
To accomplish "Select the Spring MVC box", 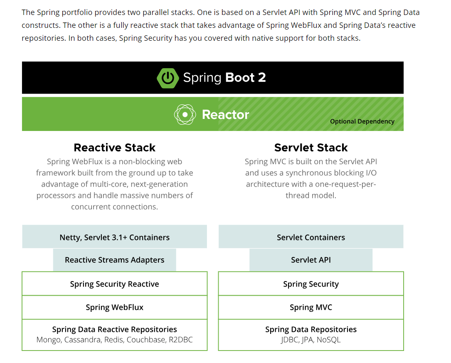I will [311, 307].
